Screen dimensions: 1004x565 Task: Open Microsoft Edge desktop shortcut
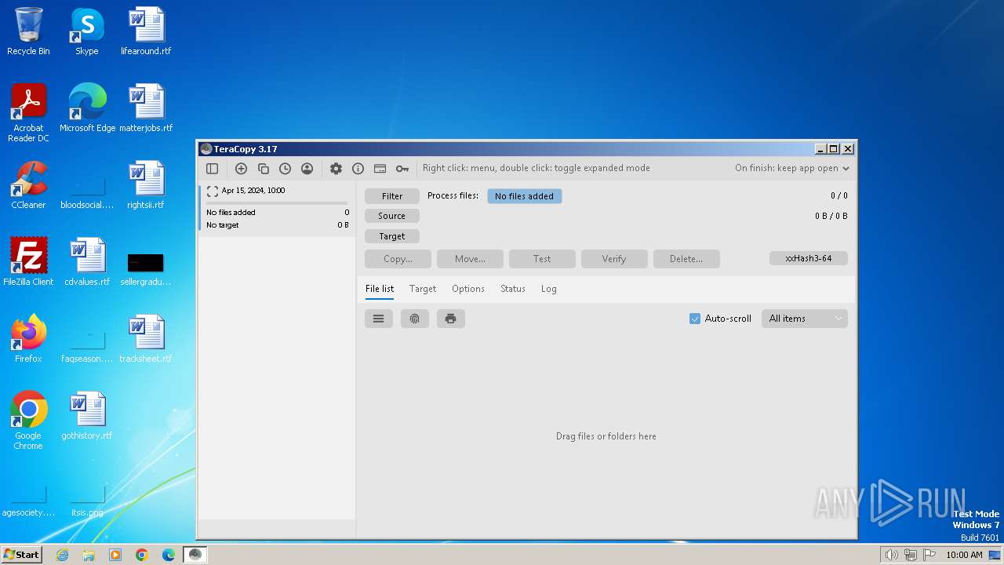click(87, 108)
